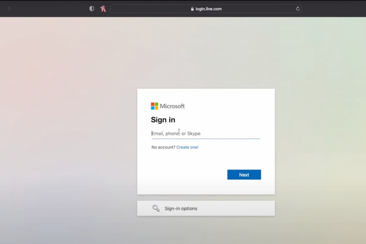Screen dimensions: 366x244
Task: Reload the page with the refresh icon
Action: click(298, 9)
